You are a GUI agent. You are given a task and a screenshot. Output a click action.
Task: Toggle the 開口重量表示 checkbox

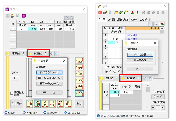tap(12, 93)
